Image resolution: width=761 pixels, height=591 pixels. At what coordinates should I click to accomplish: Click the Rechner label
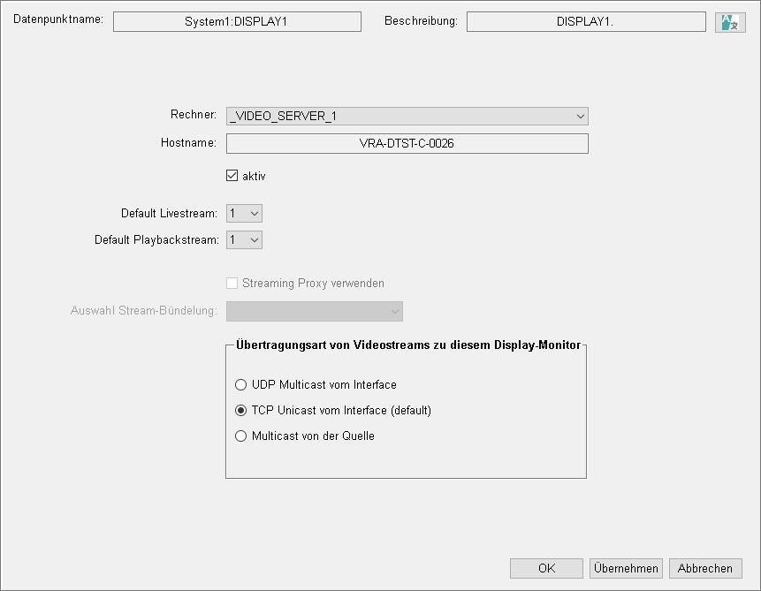(x=194, y=115)
